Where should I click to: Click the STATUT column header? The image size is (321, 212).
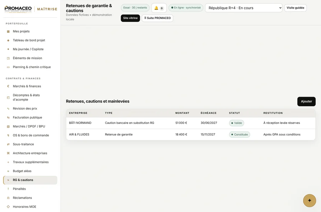(234, 113)
